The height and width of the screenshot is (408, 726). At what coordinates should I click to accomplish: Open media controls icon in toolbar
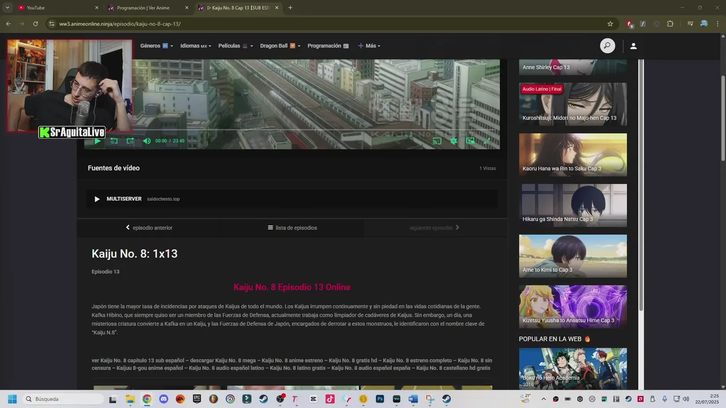[690, 24]
